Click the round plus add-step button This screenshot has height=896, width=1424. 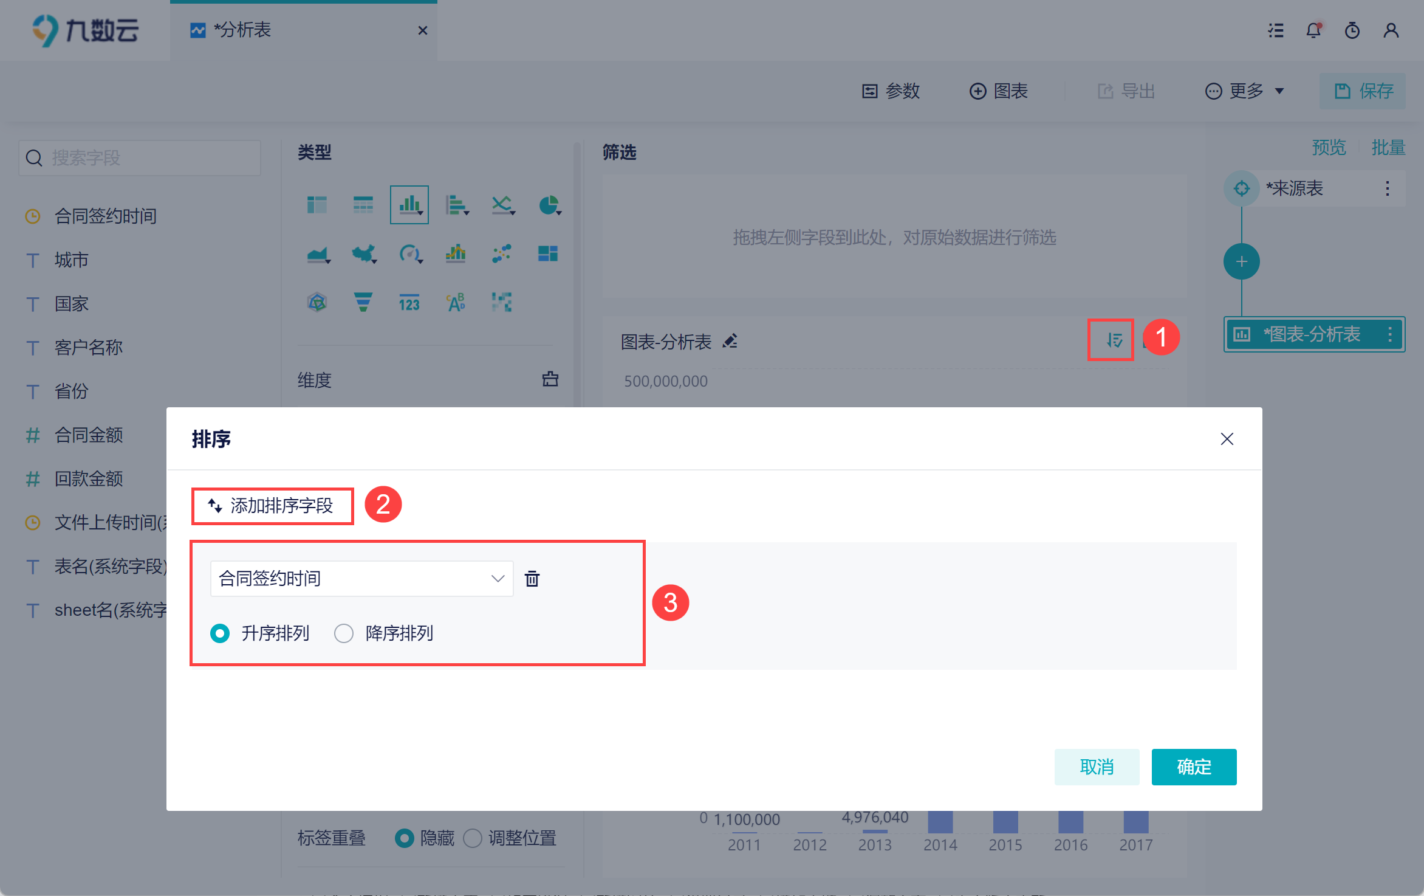point(1241,262)
